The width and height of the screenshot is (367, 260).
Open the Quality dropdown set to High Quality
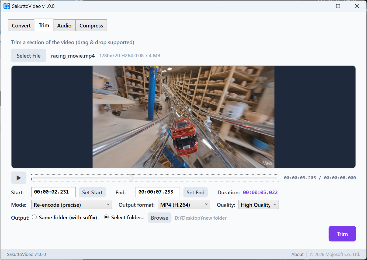(x=258, y=205)
